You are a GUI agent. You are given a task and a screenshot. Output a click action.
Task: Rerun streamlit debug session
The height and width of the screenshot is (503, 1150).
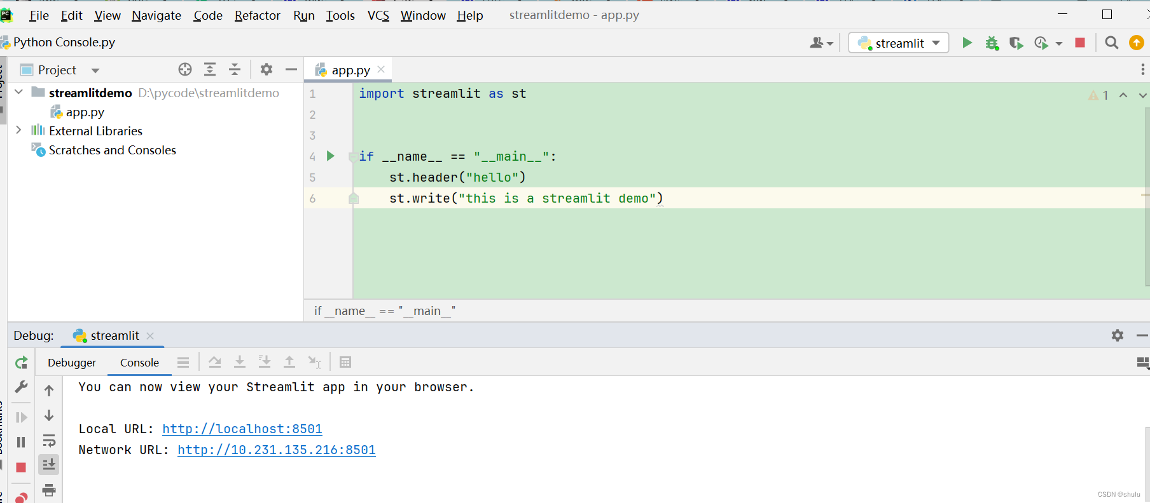(21, 363)
